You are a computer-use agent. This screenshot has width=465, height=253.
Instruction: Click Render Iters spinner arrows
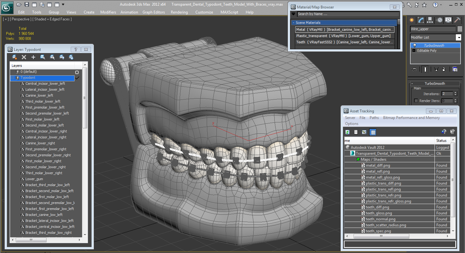tap(455, 101)
